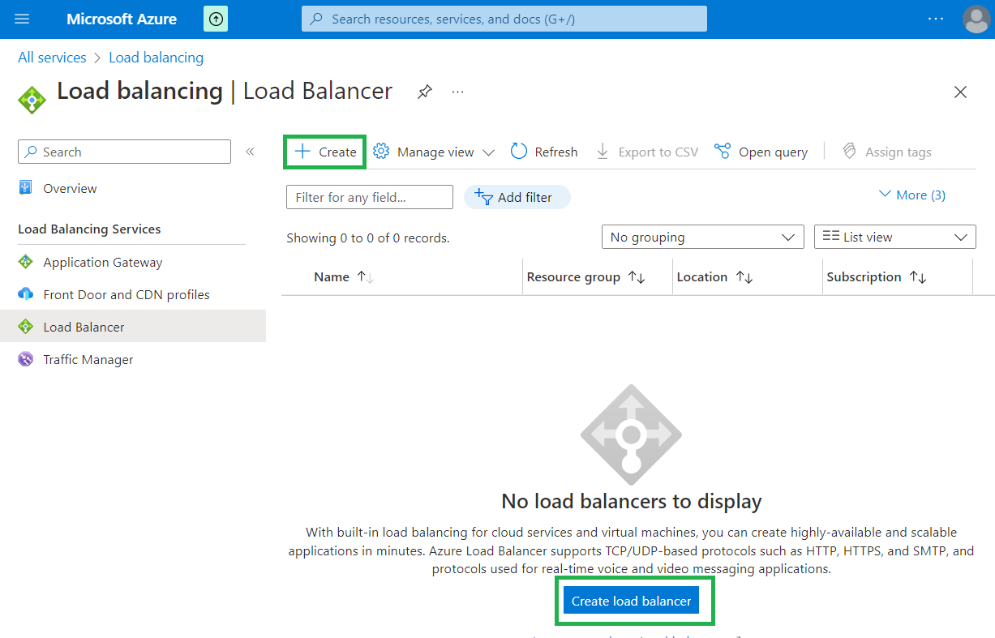This screenshot has height=638, width=995.
Task: Click the Add filter button
Action: pos(517,197)
